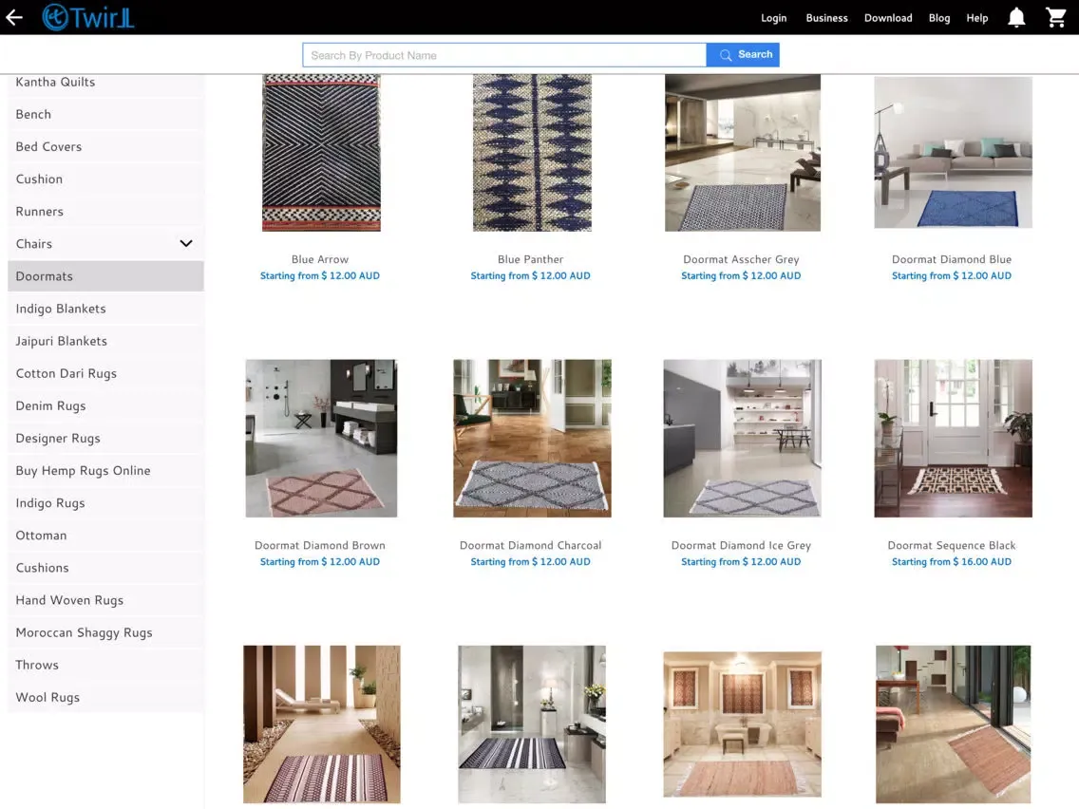
Task: Open the Help menu item
Action: coord(976,18)
